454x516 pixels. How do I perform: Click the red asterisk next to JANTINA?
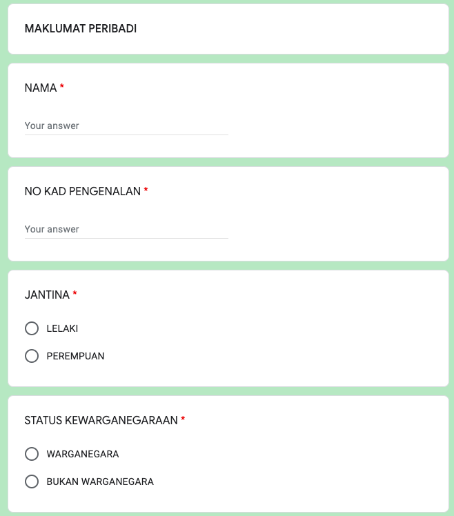[x=75, y=294]
